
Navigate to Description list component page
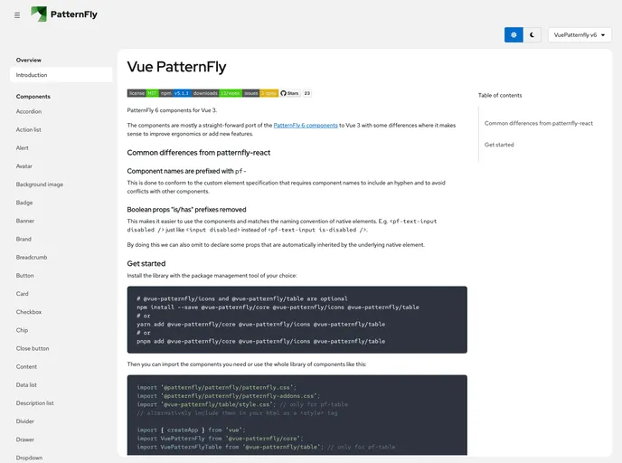35,403
